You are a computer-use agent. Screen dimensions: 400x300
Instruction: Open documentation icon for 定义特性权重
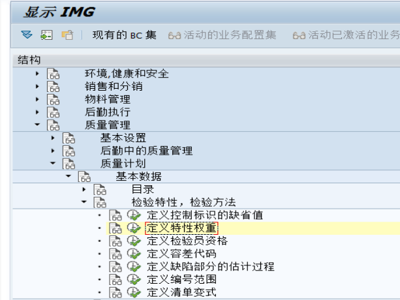point(115,228)
